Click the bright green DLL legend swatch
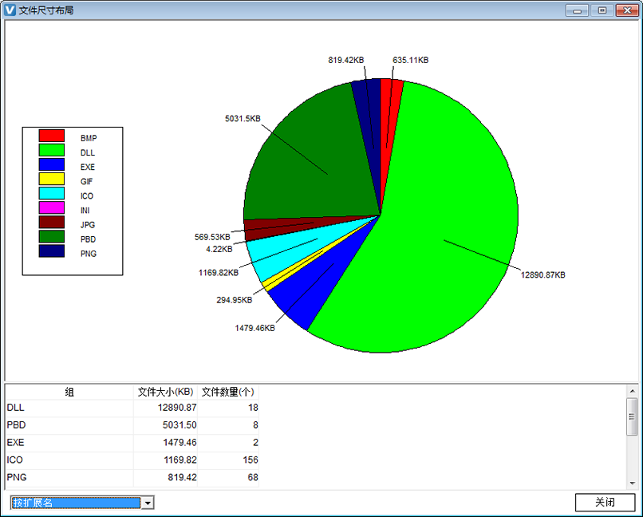 51,151
